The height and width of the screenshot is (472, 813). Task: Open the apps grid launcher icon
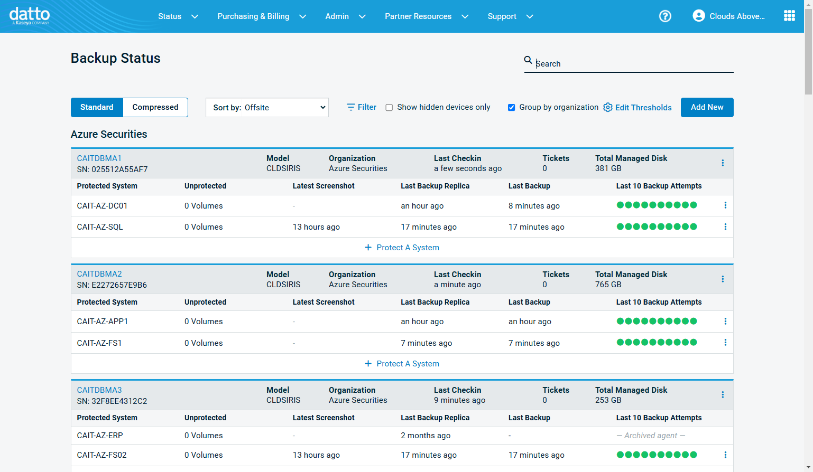coord(789,16)
